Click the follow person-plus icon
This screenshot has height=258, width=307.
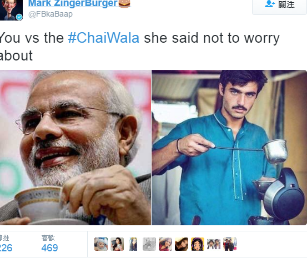click(270, 4)
